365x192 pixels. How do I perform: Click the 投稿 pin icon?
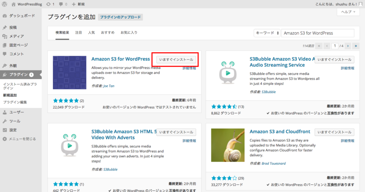pos(5,27)
